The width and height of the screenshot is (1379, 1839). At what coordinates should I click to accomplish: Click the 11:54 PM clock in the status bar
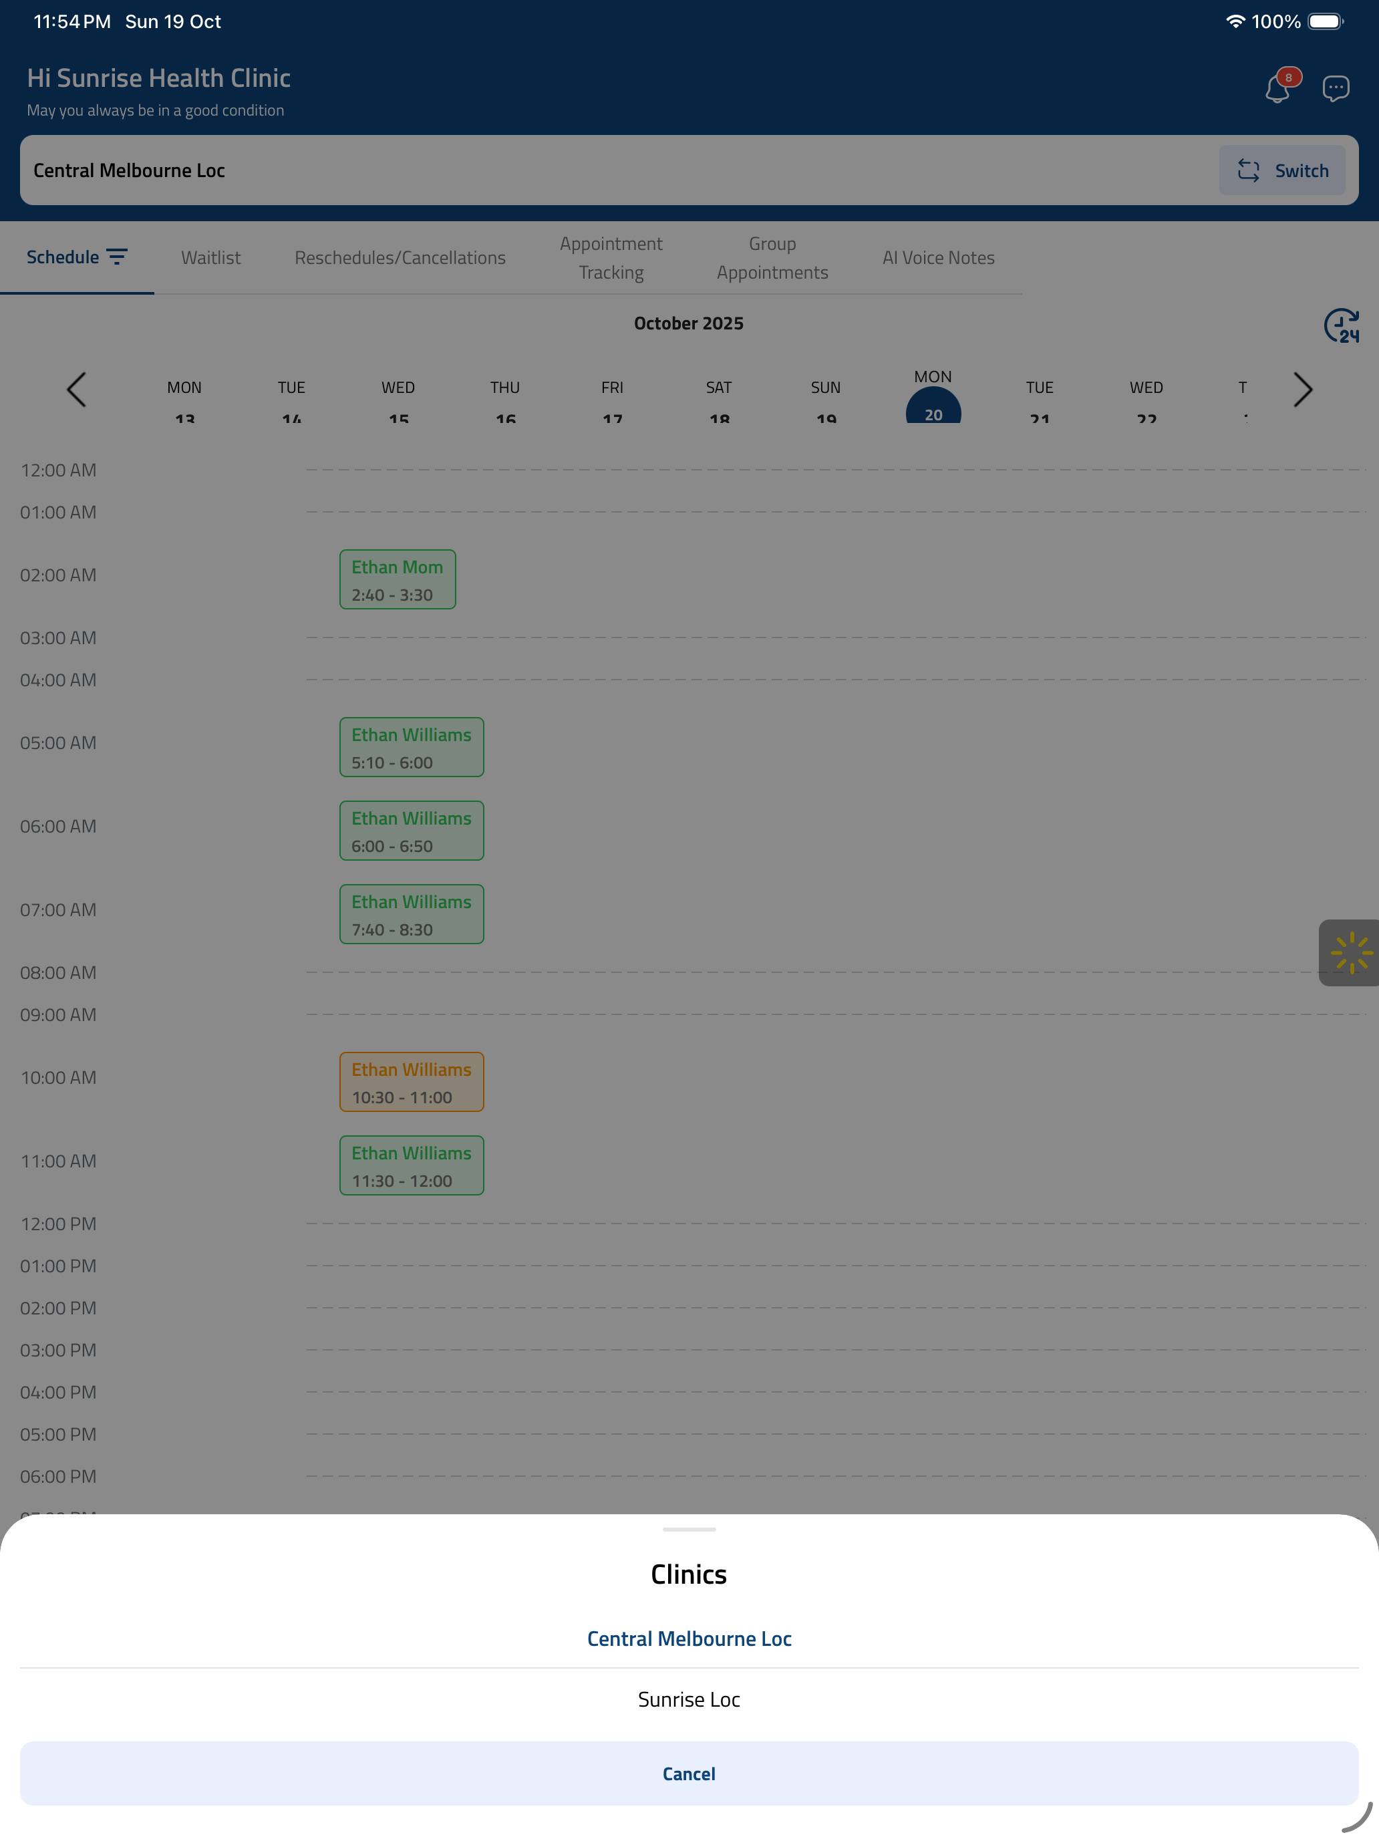point(72,21)
